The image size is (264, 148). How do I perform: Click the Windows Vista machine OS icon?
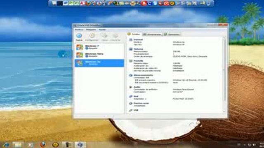80,55
